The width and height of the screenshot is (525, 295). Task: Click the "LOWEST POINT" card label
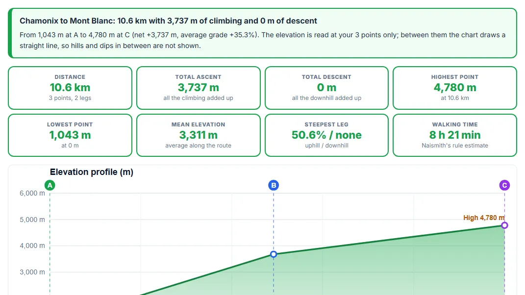pos(70,124)
